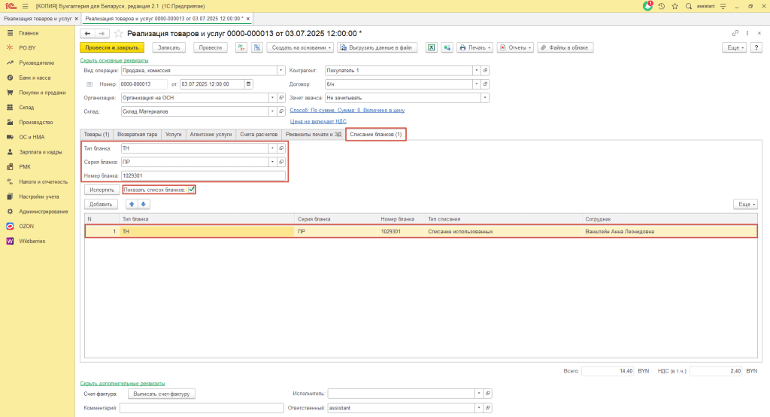Click the 'Комментарий' input field
The height and width of the screenshot is (417, 770).
(202, 408)
